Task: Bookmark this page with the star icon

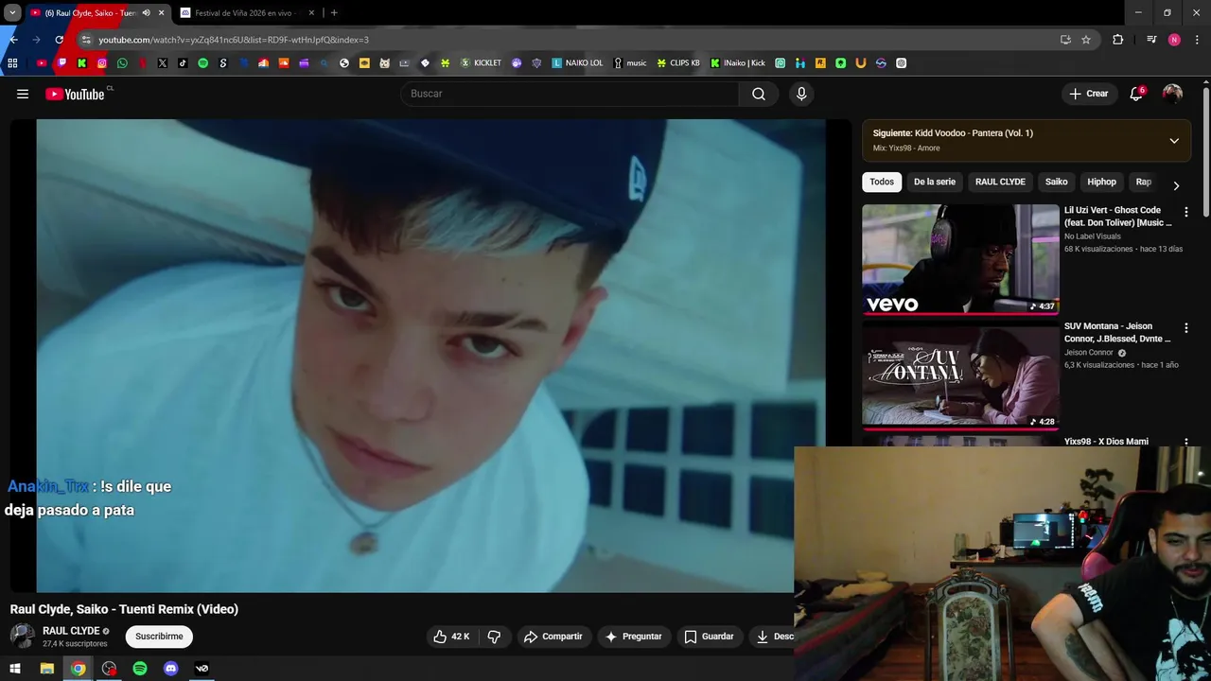Action: pos(1086,40)
